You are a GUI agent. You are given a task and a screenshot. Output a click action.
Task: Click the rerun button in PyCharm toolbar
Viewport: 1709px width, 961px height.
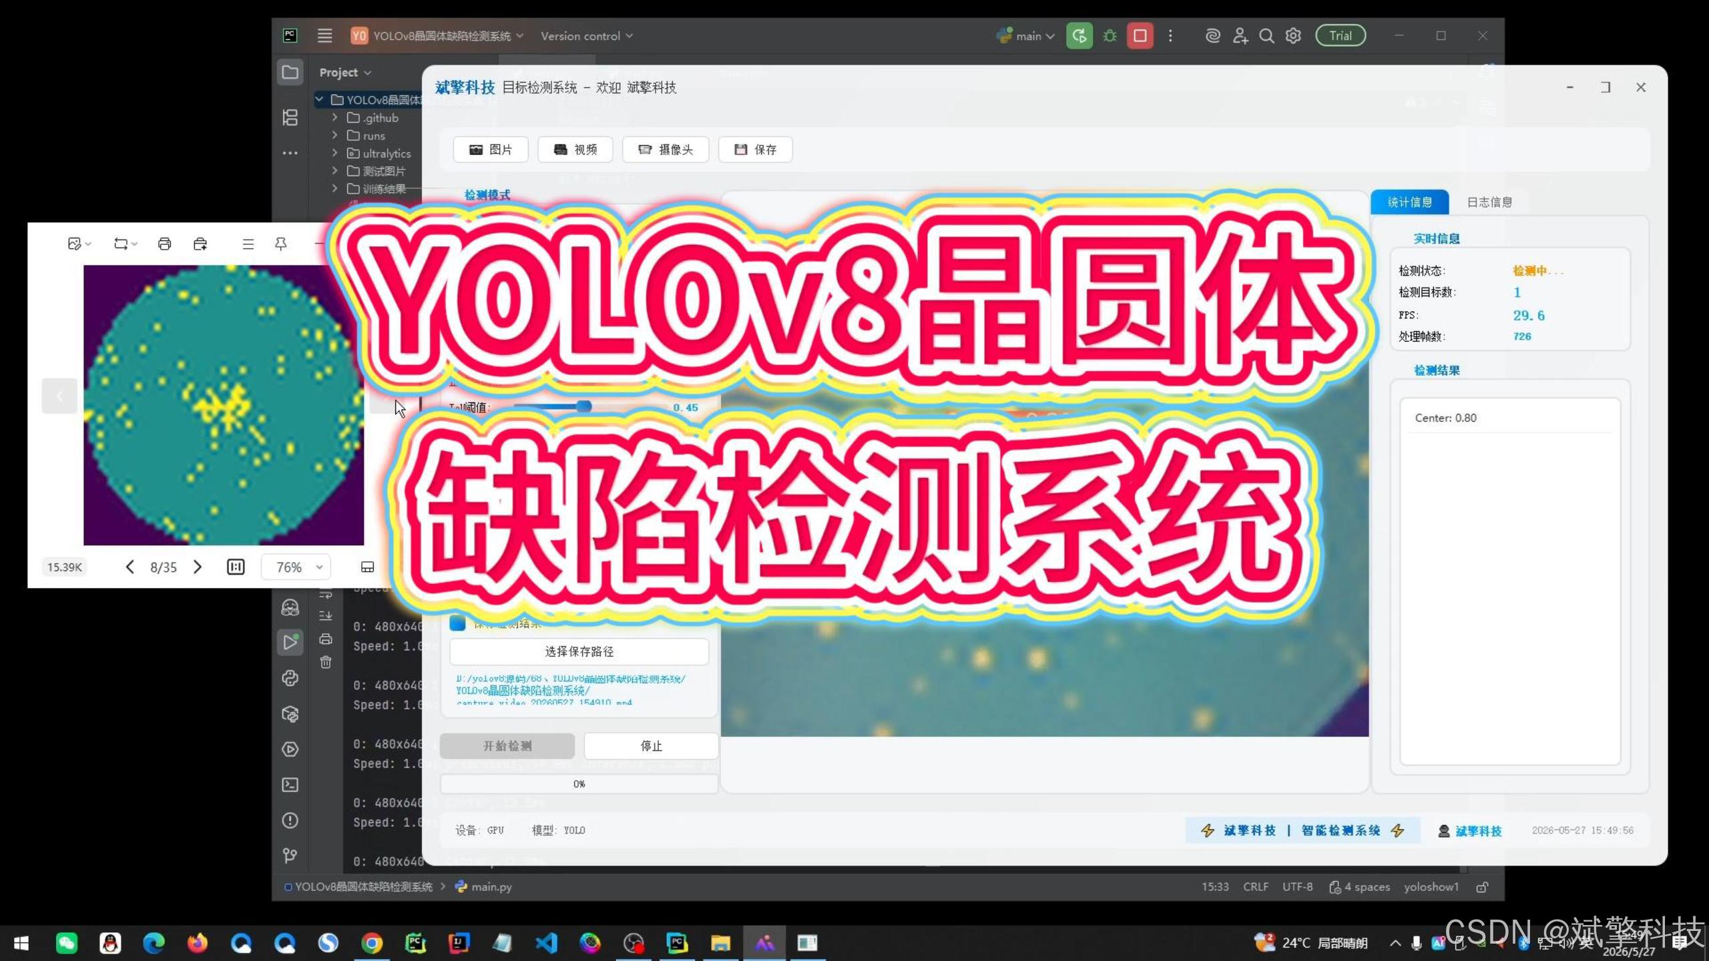coord(1079,35)
